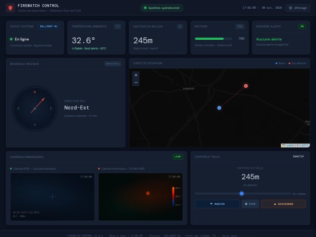Click the Caméra thermique label

pyautogui.click(x=123, y=169)
